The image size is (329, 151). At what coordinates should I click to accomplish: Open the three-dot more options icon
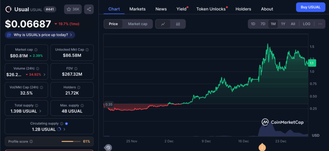coord(320,24)
